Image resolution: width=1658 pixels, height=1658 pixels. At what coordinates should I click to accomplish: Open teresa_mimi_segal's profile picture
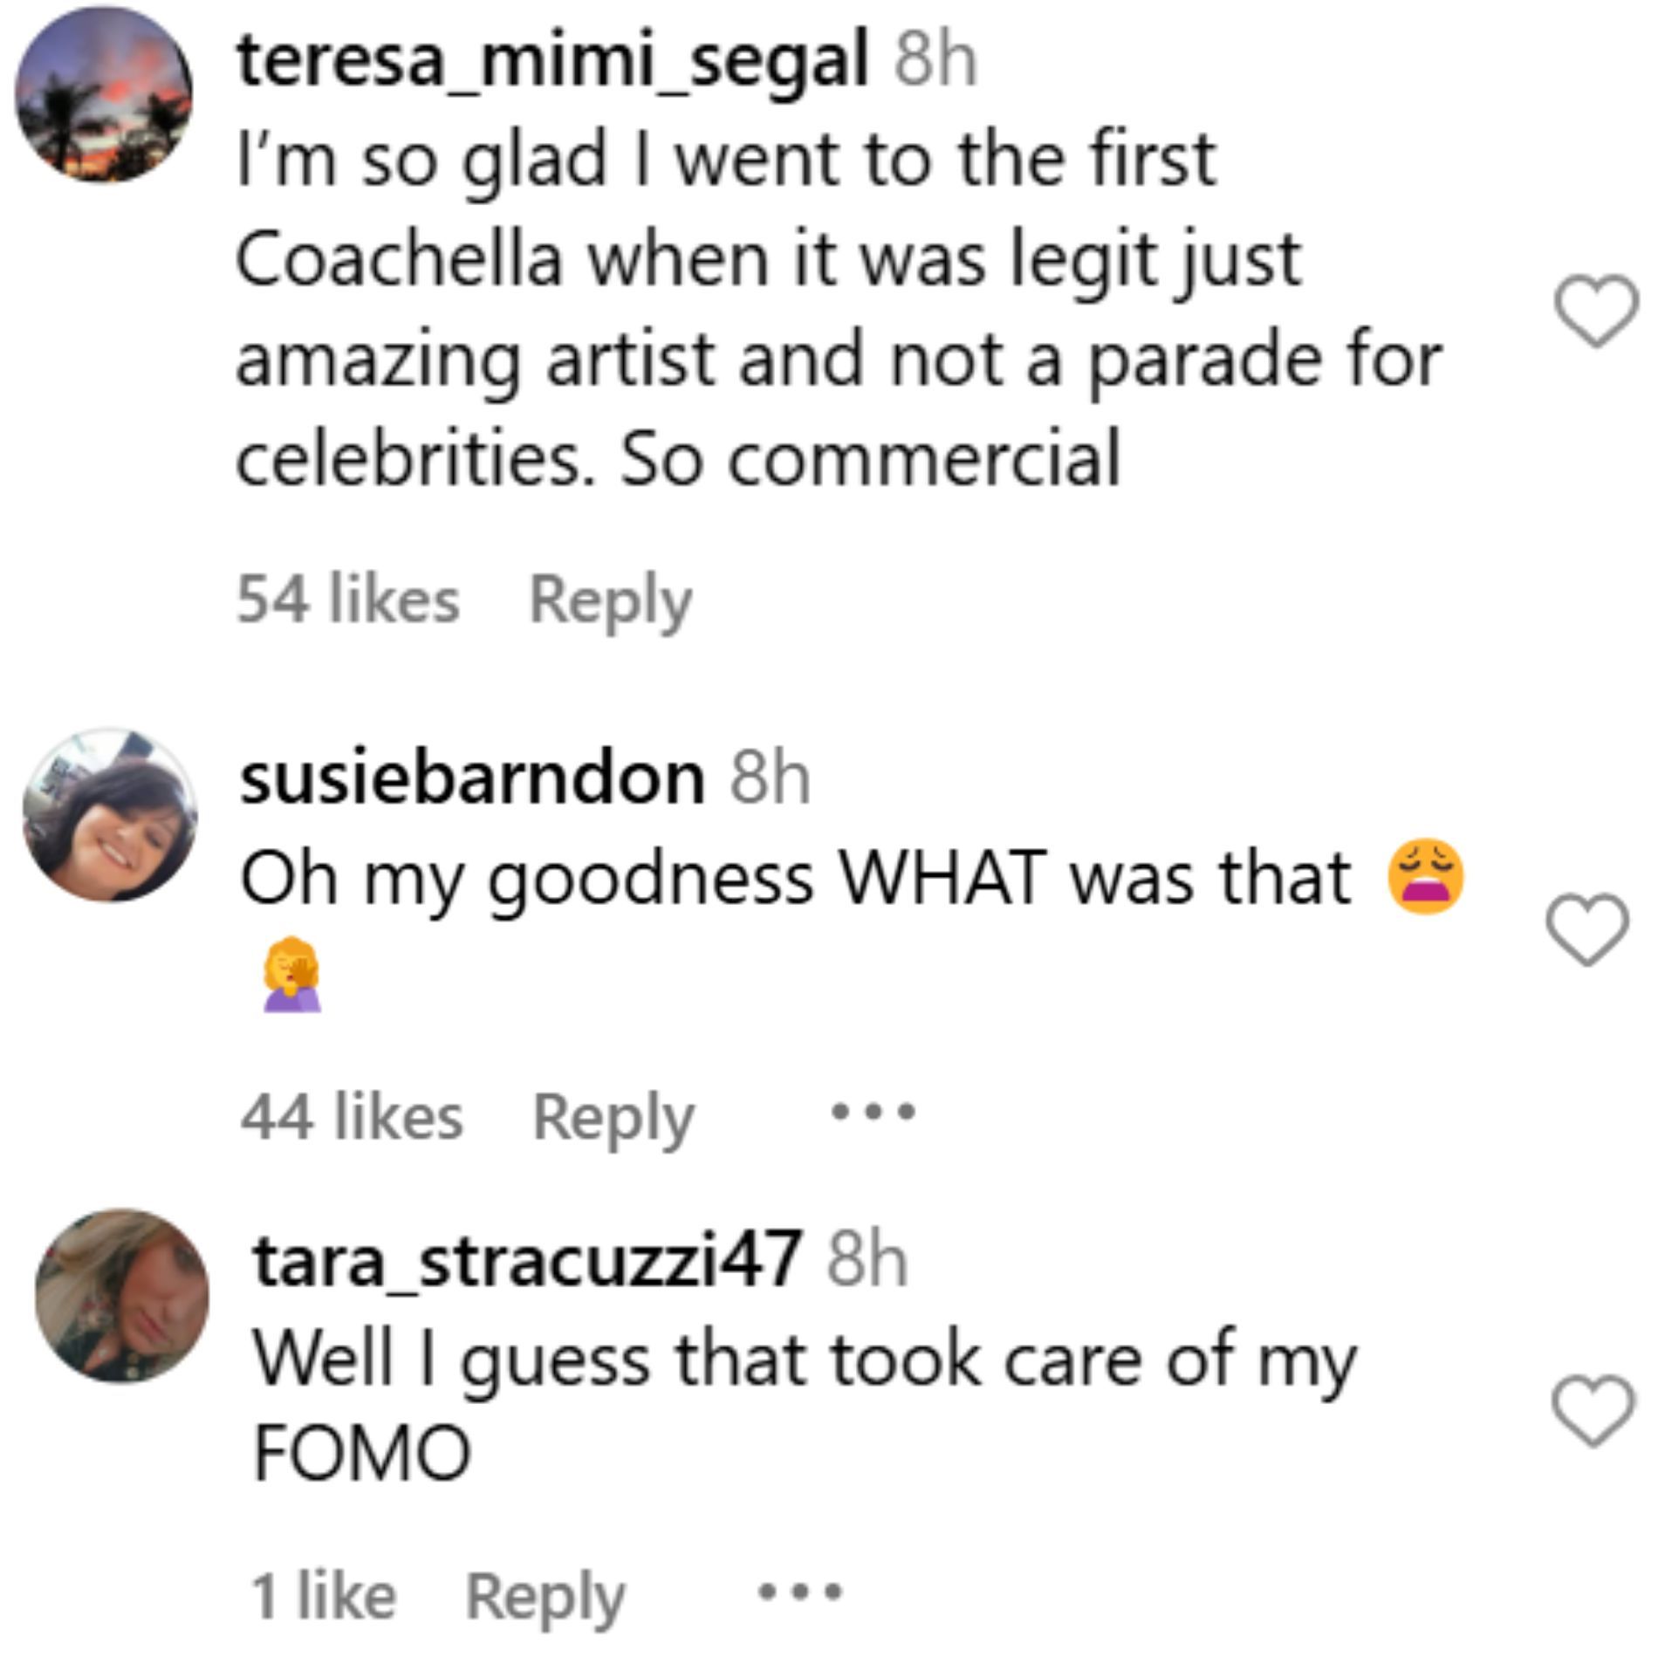[104, 94]
